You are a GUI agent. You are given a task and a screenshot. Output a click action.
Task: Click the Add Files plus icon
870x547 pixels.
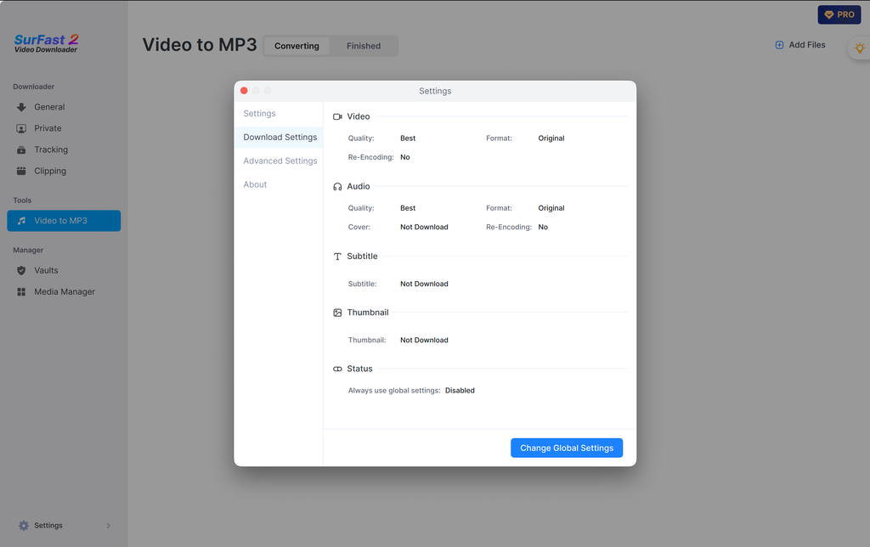pyautogui.click(x=779, y=45)
